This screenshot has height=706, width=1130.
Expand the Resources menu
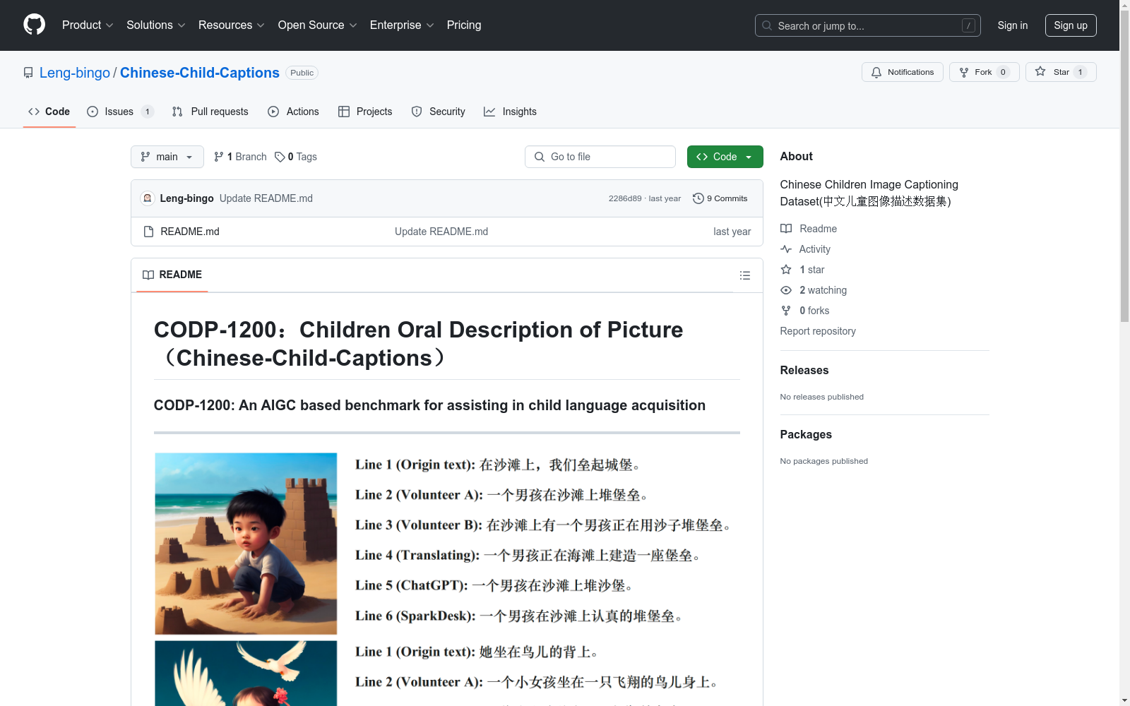[x=232, y=25]
